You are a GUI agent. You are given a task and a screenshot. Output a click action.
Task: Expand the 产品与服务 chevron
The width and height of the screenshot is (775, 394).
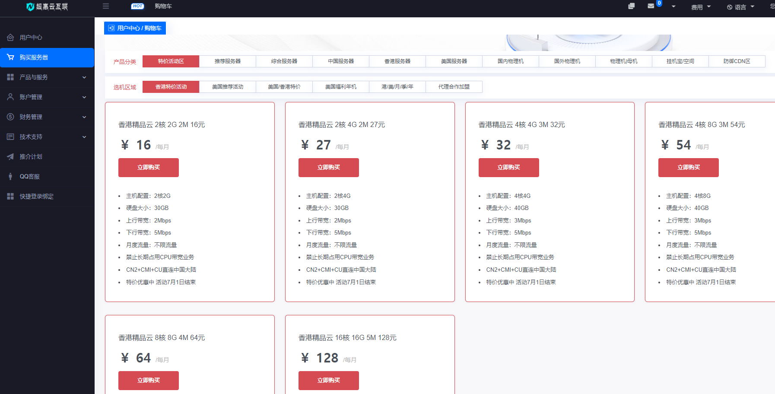coord(84,77)
